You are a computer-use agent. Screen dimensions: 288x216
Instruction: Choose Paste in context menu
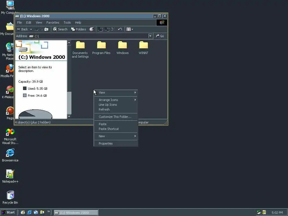pyautogui.click(x=116, y=124)
